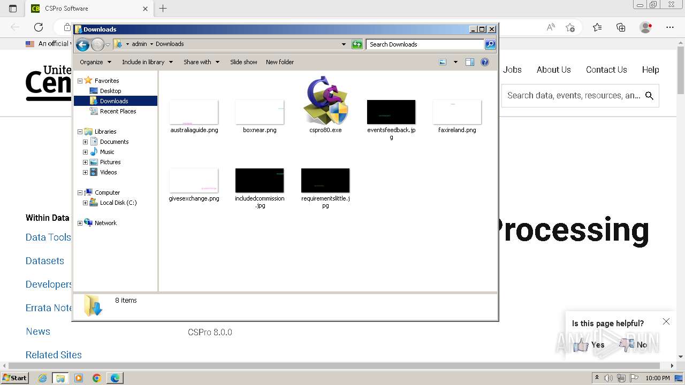Select the Music library item
This screenshot has width=685, height=385.
click(107, 152)
